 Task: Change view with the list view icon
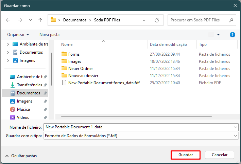click(211, 35)
